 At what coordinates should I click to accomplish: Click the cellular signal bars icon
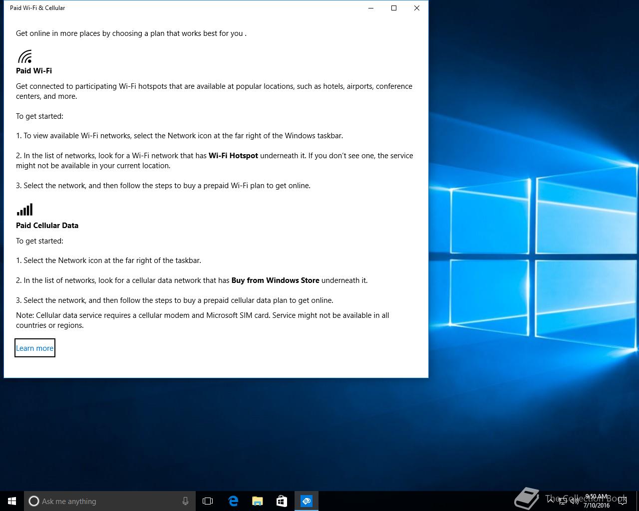pos(24,210)
